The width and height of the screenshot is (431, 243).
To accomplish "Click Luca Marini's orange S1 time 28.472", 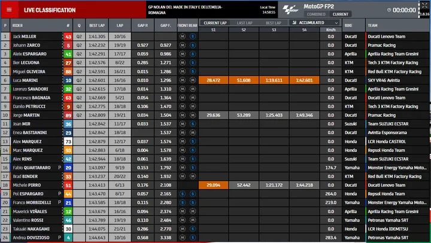I will [213, 80].
